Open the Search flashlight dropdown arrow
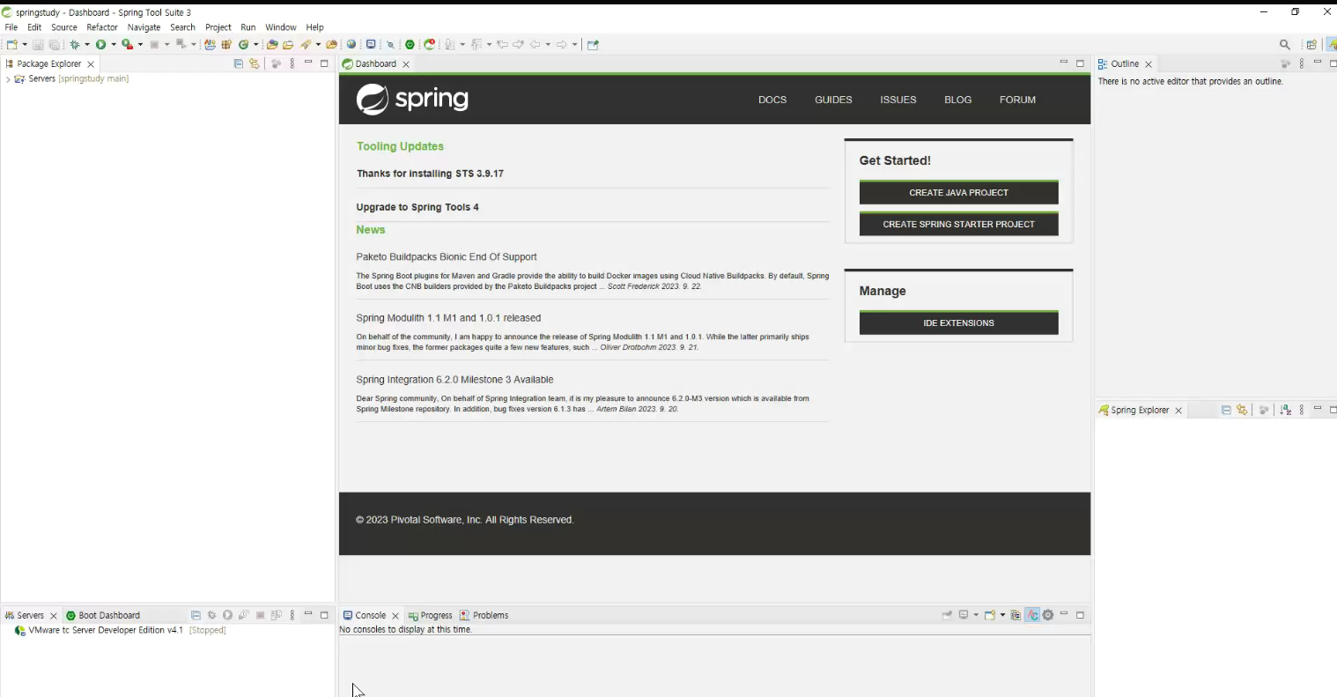 (318, 44)
